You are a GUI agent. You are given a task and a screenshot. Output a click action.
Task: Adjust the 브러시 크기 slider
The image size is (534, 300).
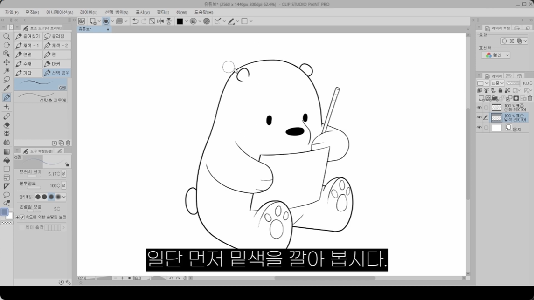[34, 176]
